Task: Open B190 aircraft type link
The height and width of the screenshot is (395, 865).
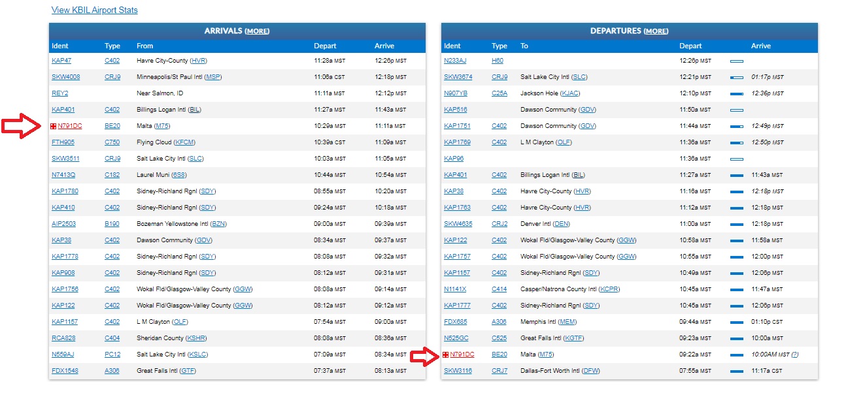Action: click(112, 224)
